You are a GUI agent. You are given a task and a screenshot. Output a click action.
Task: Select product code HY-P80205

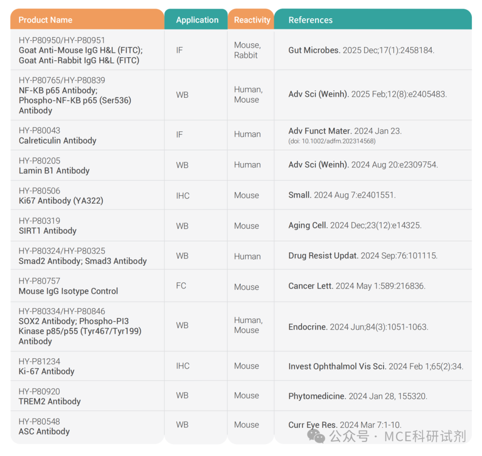point(39,161)
